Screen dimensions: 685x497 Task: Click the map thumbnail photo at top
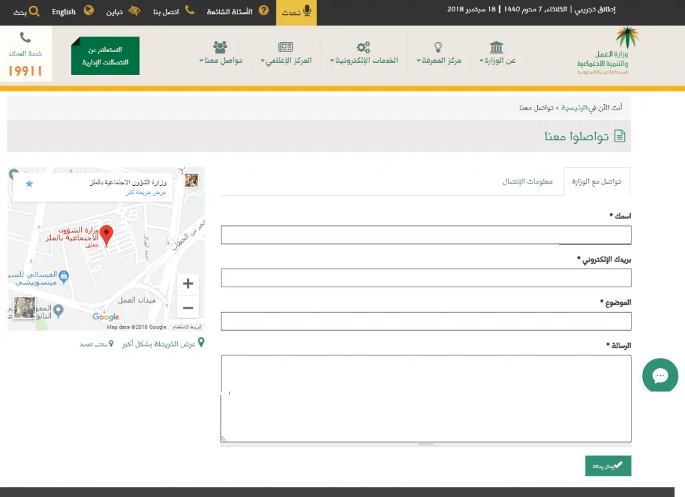click(191, 180)
